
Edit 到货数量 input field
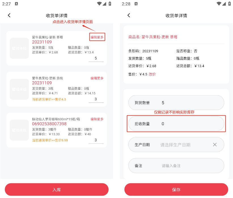pyautogui.click(x=176, y=103)
